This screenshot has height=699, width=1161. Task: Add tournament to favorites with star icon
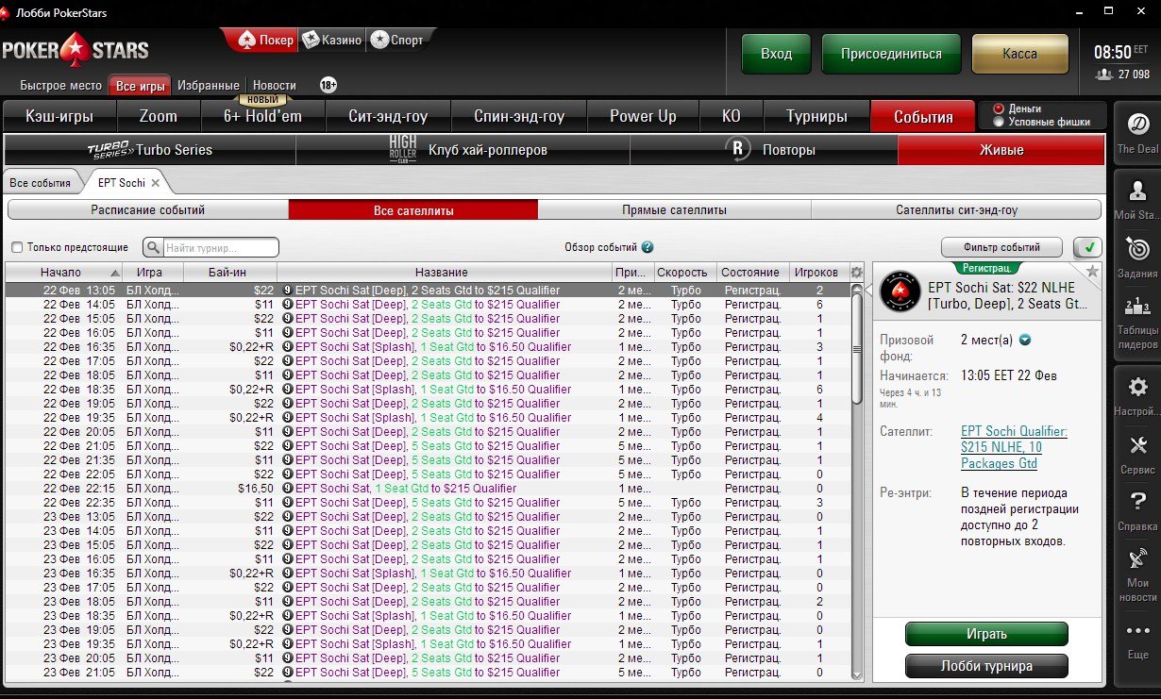pyautogui.click(x=1092, y=272)
